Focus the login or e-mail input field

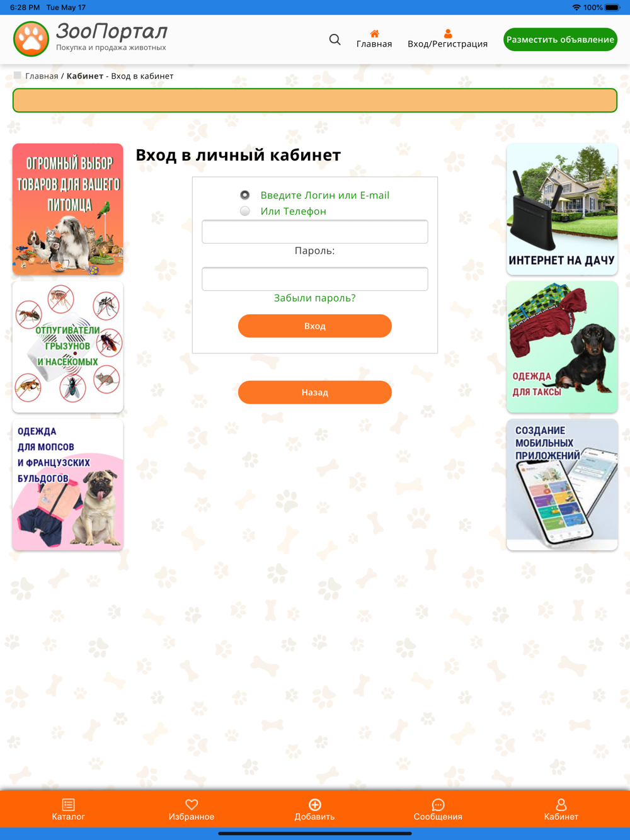point(315,232)
